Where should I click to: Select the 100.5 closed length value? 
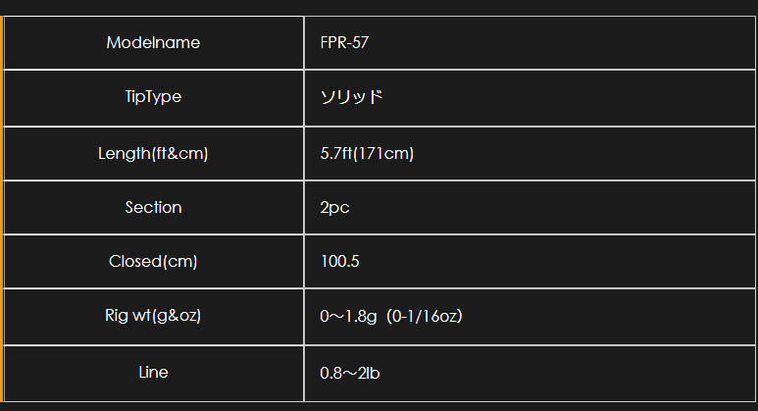(340, 262)
